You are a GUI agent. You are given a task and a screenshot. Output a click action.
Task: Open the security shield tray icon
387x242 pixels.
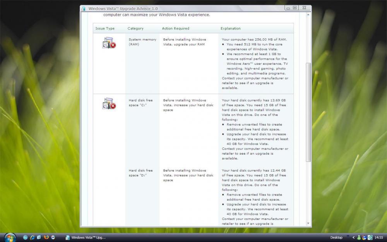[364, 238]
